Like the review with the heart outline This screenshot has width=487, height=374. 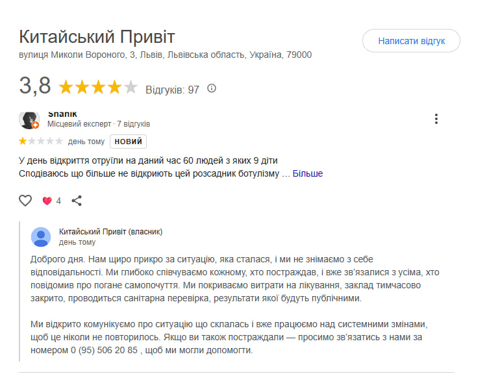tap(25, 201)
